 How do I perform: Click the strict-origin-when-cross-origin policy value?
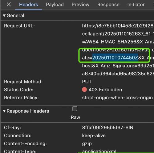pos(117,98)
